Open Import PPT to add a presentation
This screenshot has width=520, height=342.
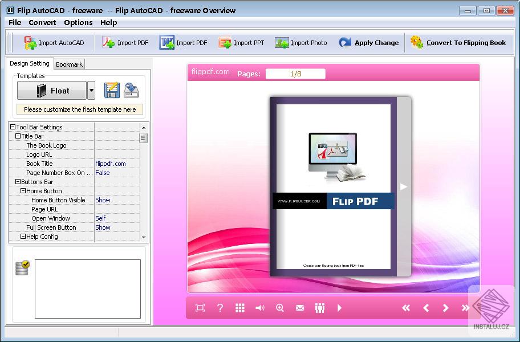242,42
